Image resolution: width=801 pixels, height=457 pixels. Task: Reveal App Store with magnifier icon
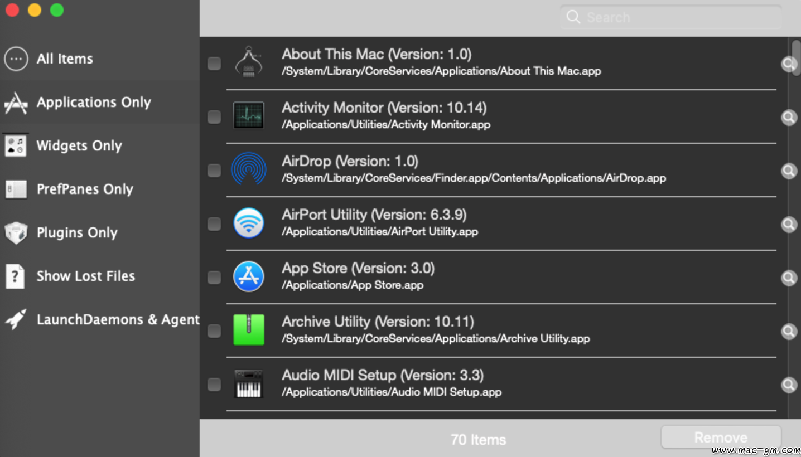point(788,278)
